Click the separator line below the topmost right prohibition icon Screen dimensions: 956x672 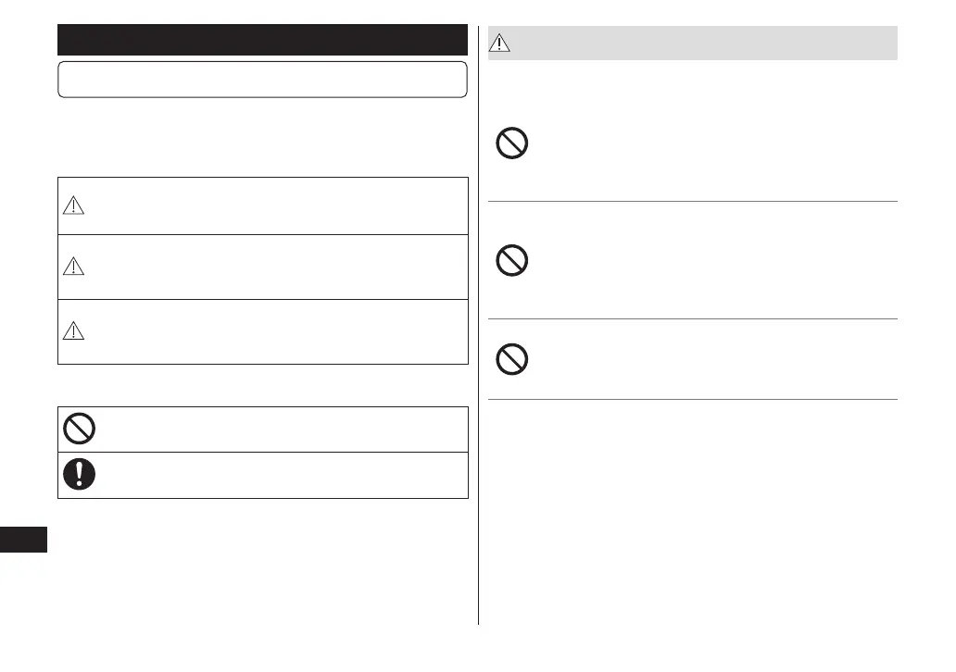click(693, 201)
